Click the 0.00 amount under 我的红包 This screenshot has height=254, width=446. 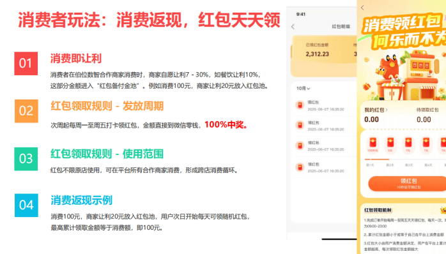pyautogui.click(x=371, y=119)
